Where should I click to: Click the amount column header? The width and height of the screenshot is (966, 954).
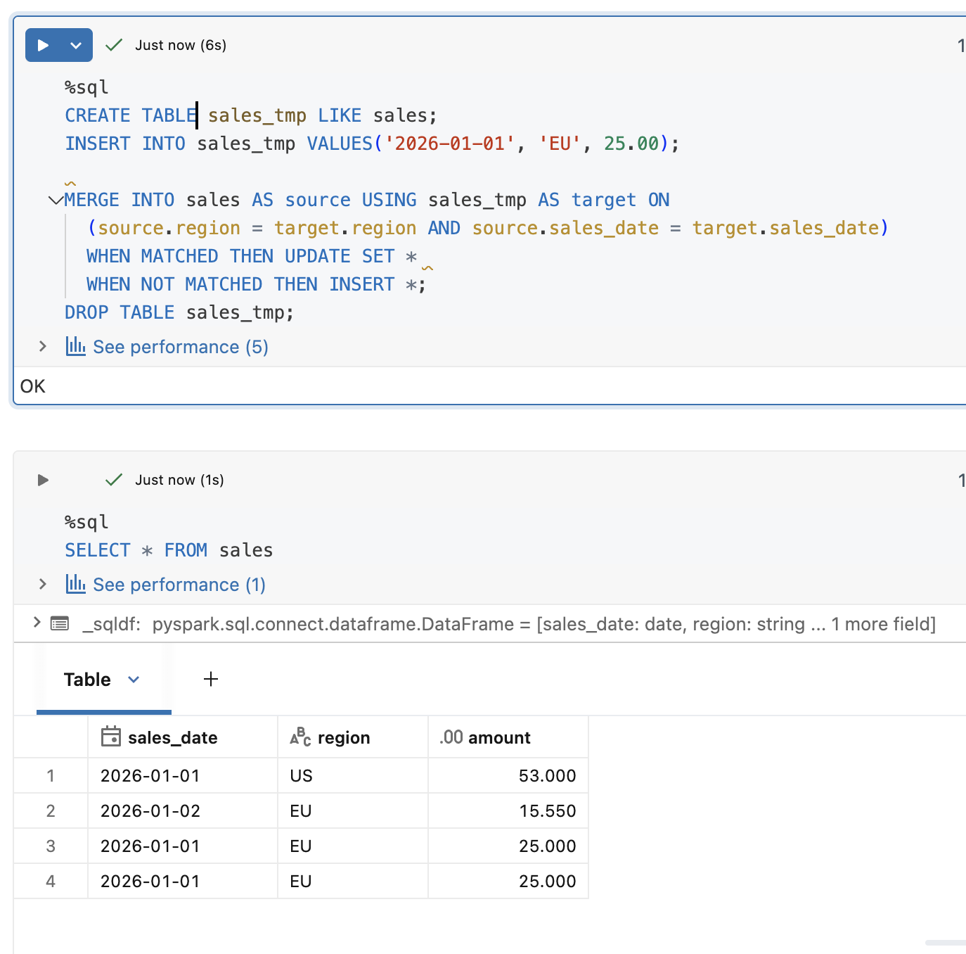pos(498,737)
